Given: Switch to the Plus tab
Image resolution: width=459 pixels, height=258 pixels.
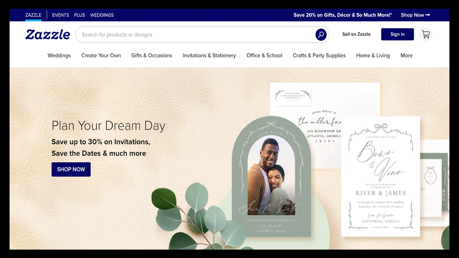Looking at the screenshot, I should click(x=80, y=15).
